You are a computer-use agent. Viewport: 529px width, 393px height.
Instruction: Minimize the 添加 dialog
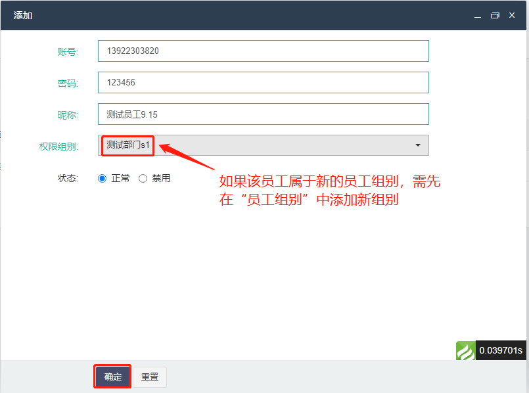tap(477, 16)
